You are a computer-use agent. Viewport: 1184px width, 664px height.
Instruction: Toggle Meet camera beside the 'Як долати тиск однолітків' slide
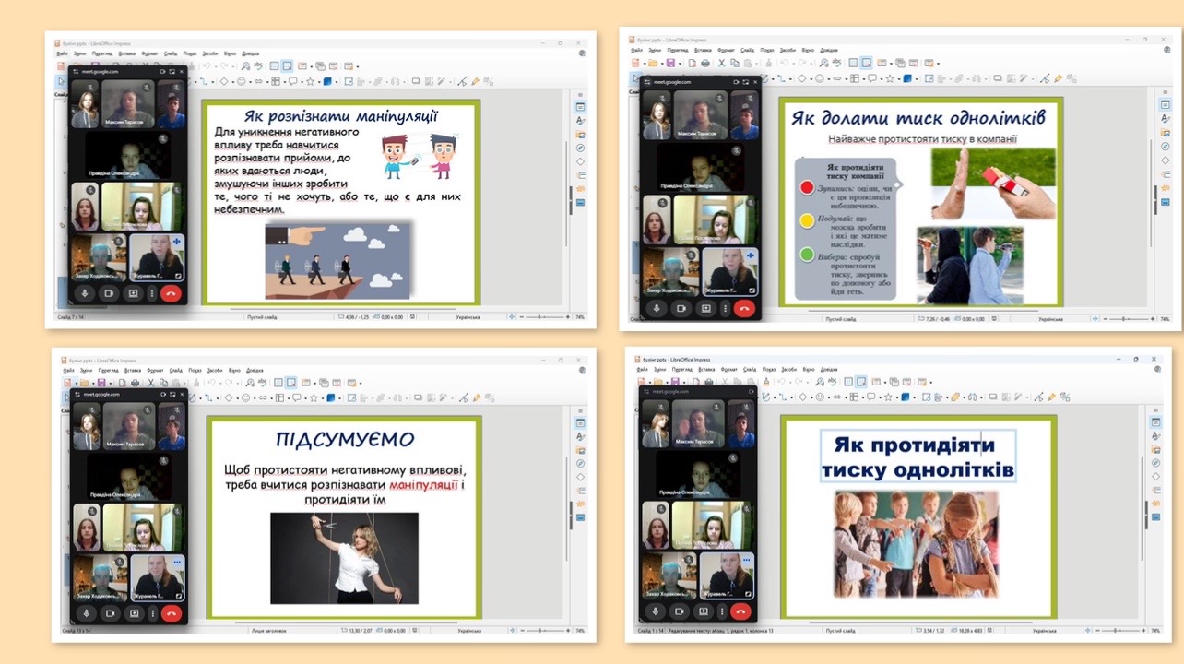(x=681, y=308)
